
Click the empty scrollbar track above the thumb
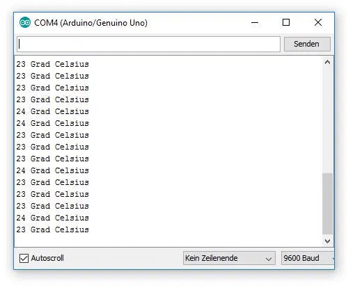327,120
